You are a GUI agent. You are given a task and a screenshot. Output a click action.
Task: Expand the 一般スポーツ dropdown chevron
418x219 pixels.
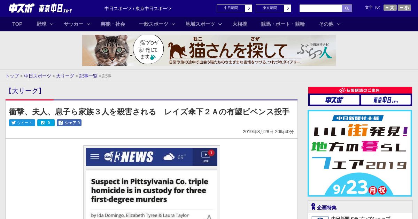pos(173,24)
